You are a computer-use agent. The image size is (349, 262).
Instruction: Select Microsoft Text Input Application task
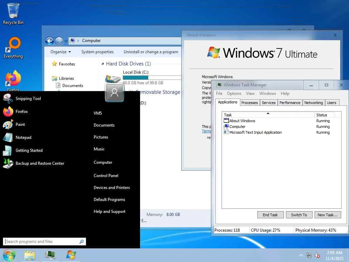click(x=281, y=132)
